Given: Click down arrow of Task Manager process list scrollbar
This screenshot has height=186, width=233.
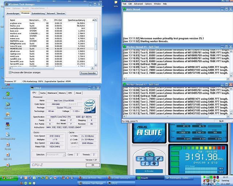Looking at the screenshot, I should [x=96, y=65].
